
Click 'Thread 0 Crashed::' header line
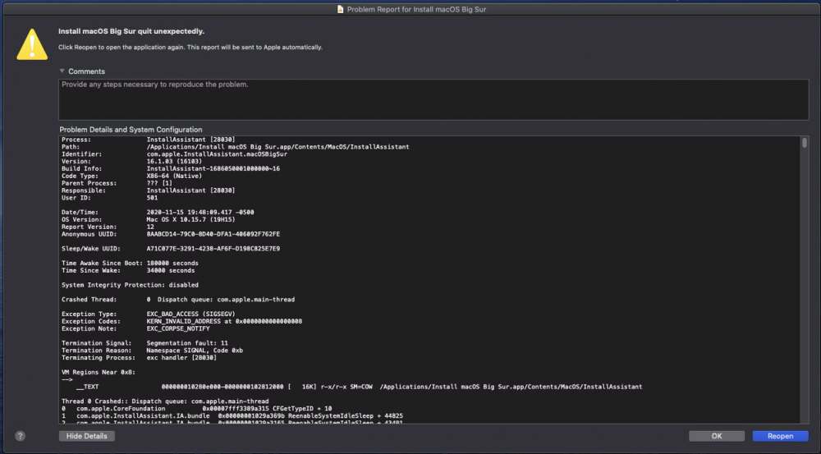pyautogui.click(x=165, y=401)
